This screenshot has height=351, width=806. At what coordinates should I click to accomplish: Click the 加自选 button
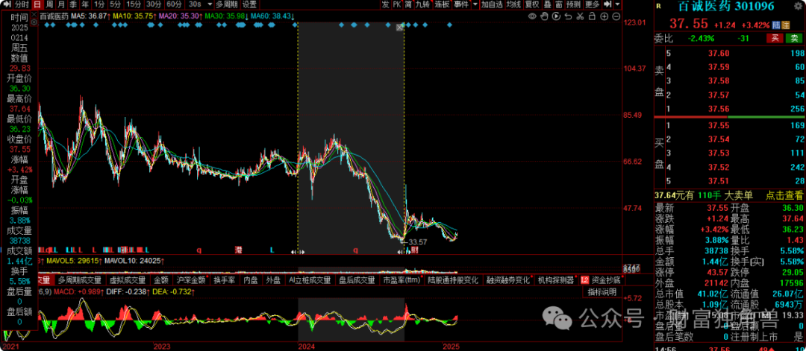pyautogui.click(x=492, y=4)
